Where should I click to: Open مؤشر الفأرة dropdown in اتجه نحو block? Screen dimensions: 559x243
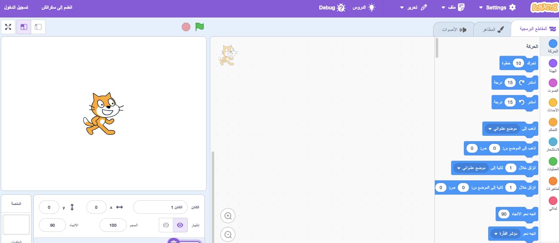click(506, 234)
